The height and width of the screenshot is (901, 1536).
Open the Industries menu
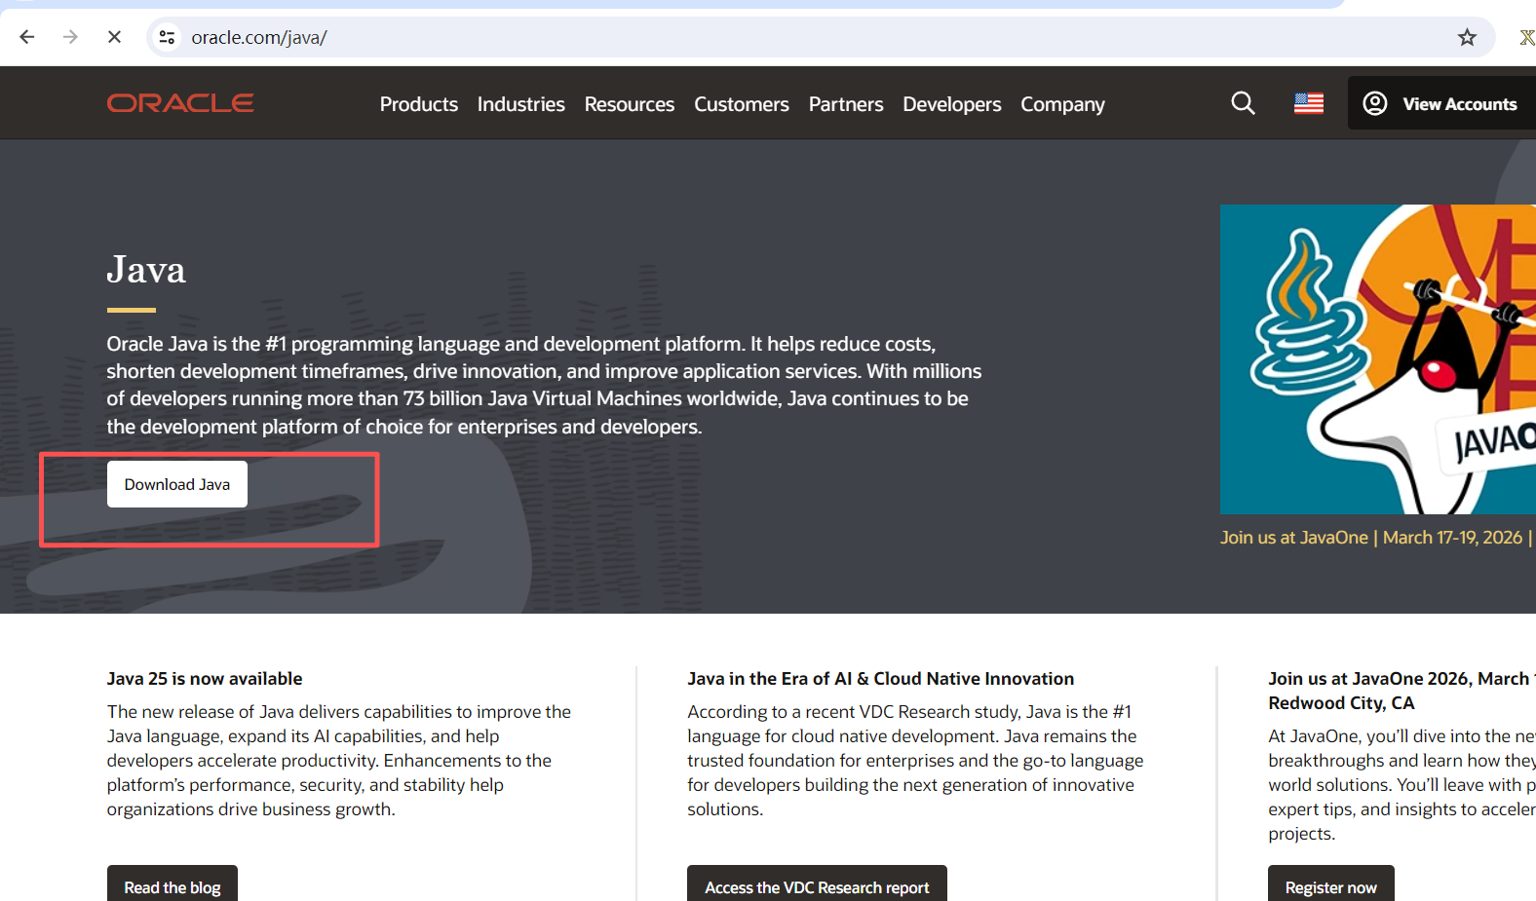(521, 104)
